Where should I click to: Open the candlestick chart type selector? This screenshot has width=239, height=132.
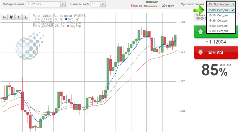click(12, 17)
